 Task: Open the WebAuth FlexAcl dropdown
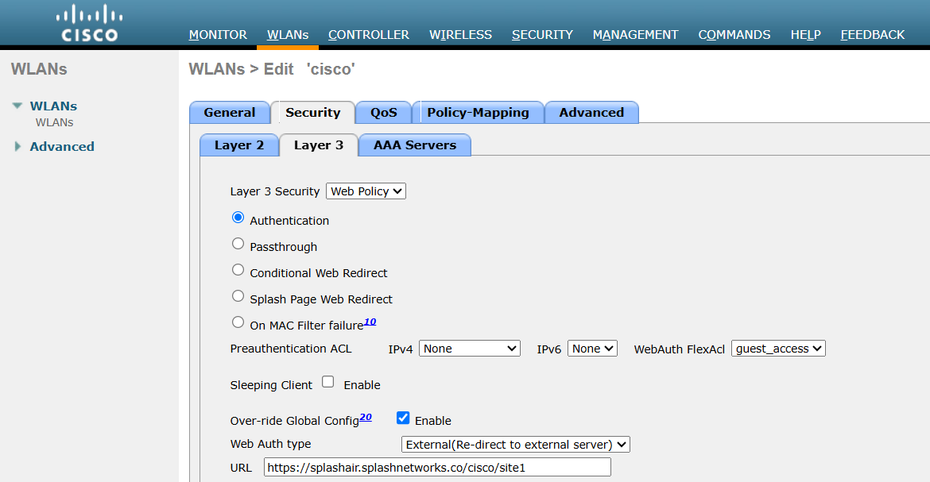click(x=778, y=349)
